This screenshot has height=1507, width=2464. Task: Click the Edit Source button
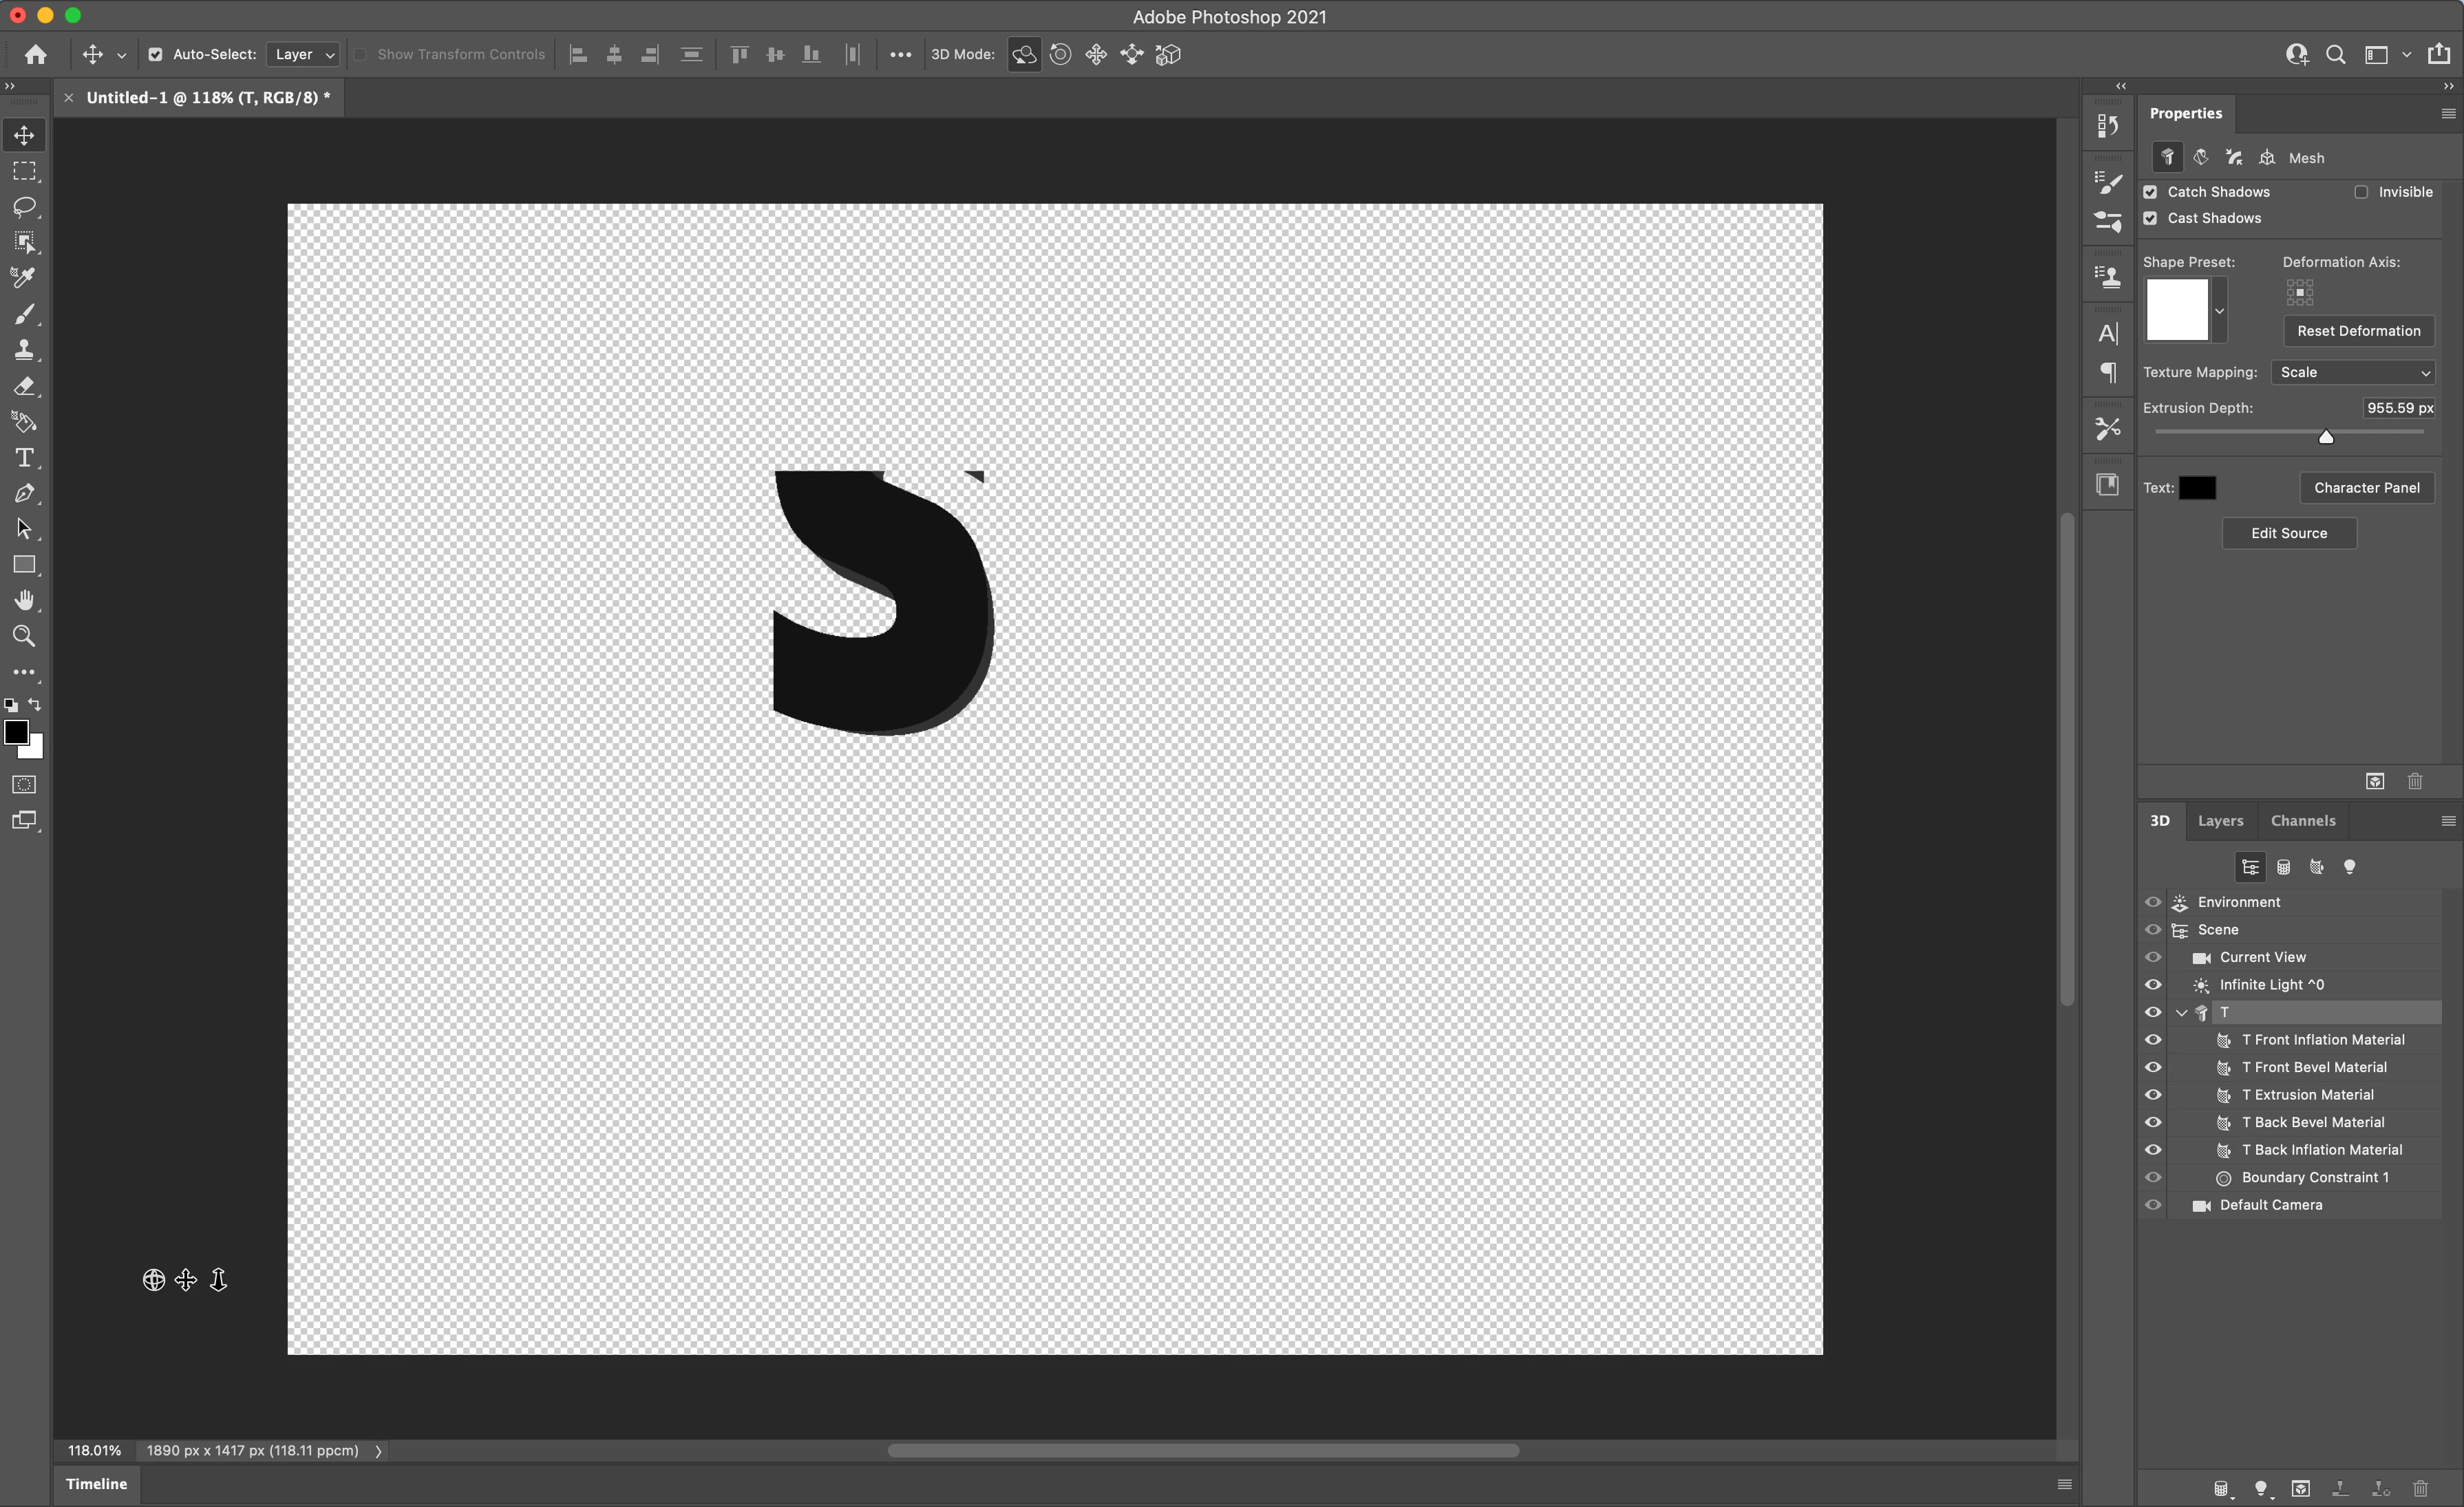pyautogui.click(x=2288, y=533)
